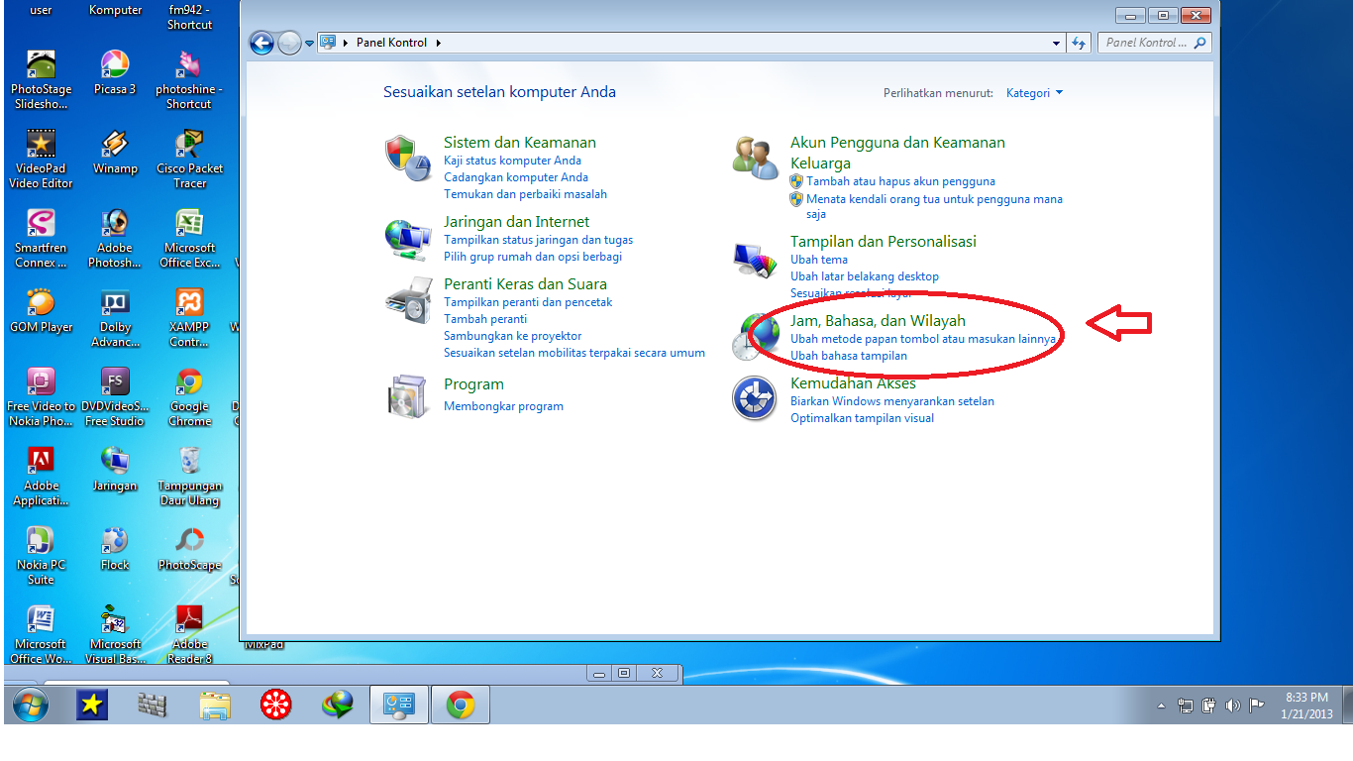Click Sambungkan ke proyektor link

point(513,336)
